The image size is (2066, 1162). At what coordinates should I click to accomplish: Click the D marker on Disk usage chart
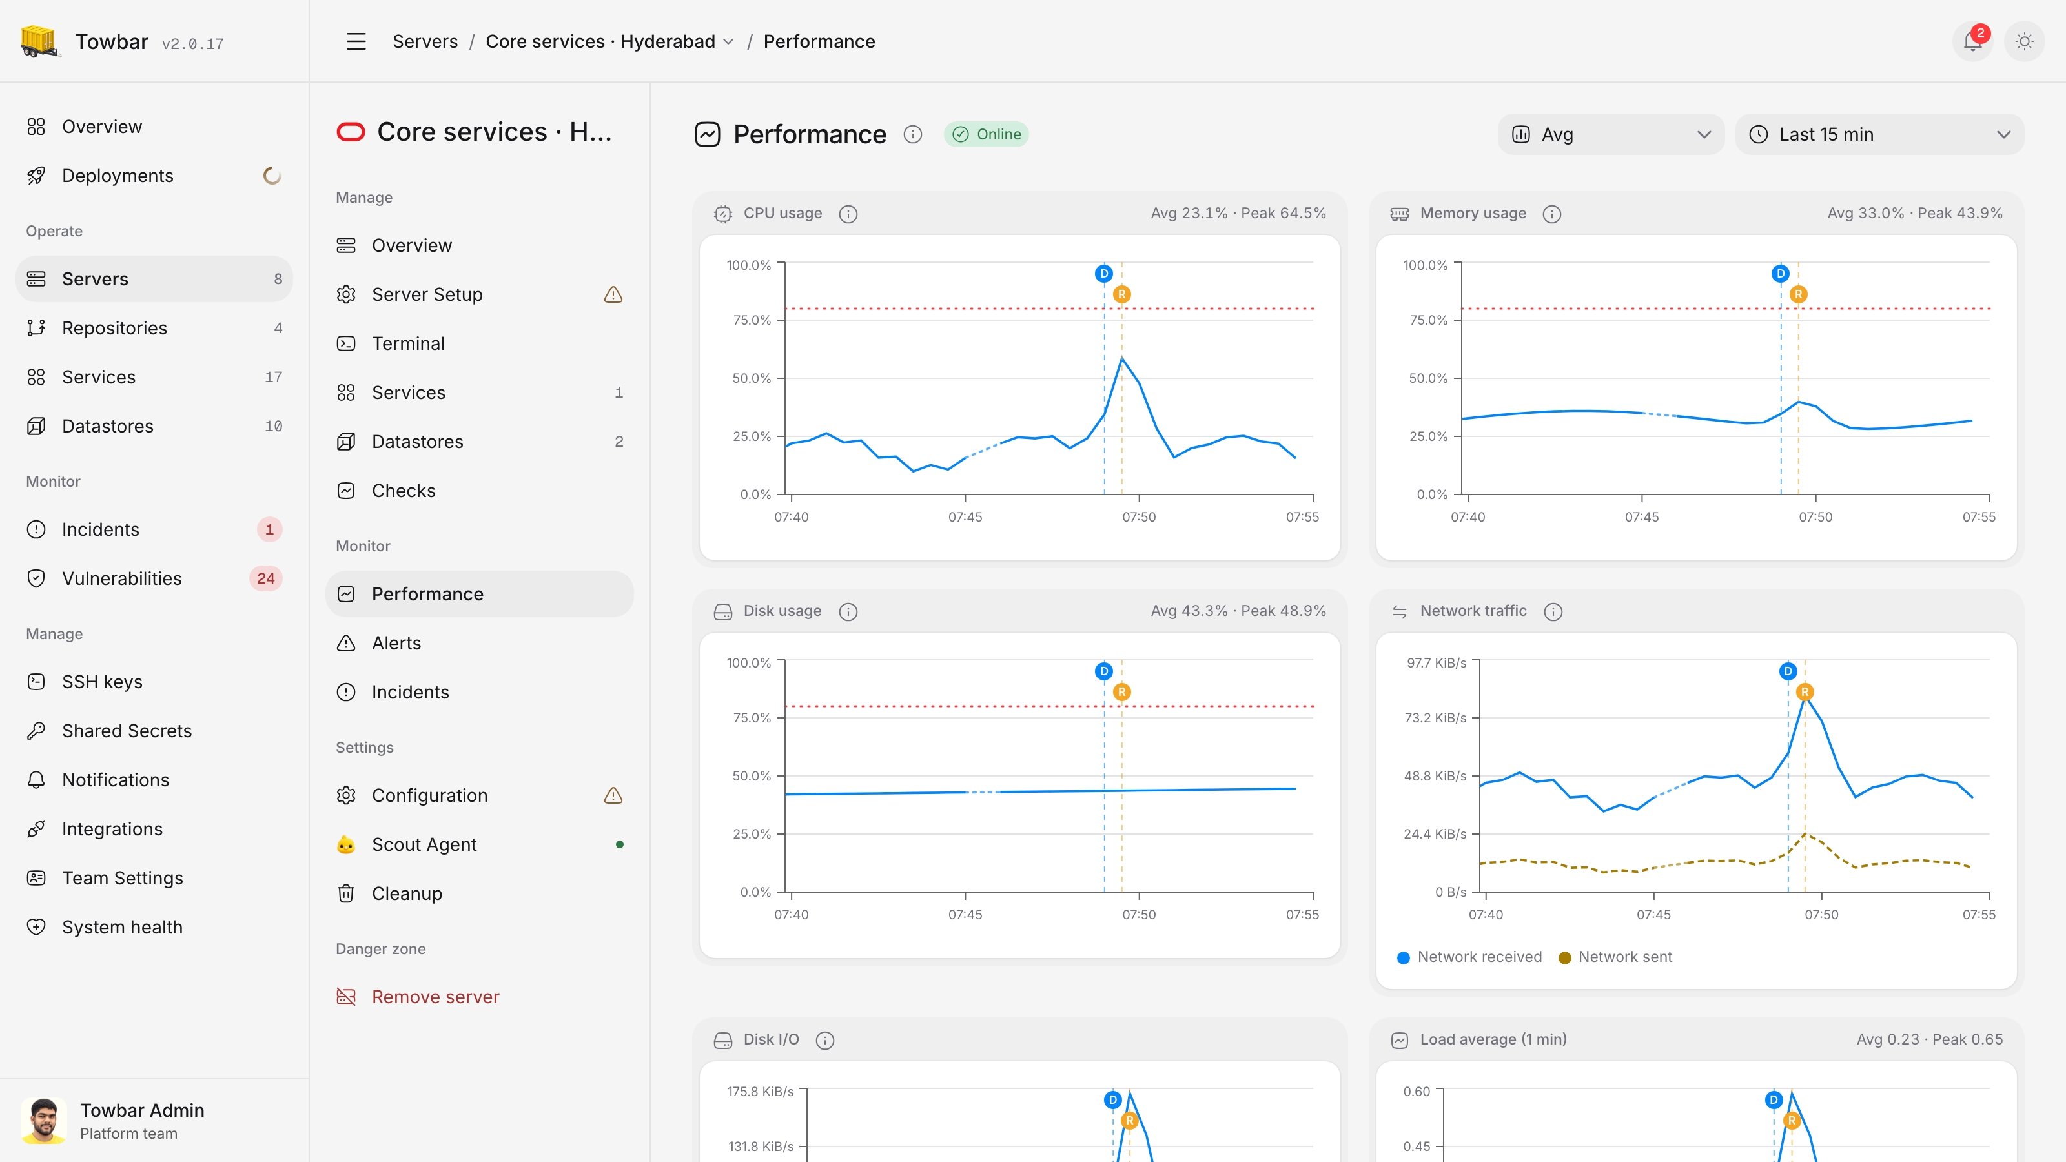tap(1103, 671)
